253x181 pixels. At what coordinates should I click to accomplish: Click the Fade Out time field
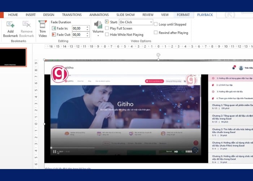(79, 35)
